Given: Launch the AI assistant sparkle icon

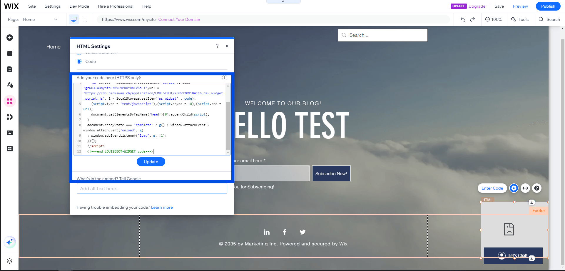Looking at the screenshot, I should point(10,242).
